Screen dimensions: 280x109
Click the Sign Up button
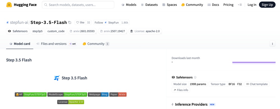(x=267, y=5)
